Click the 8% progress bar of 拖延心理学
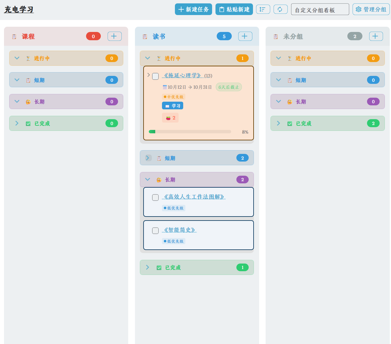 click(x=190, y=132)
